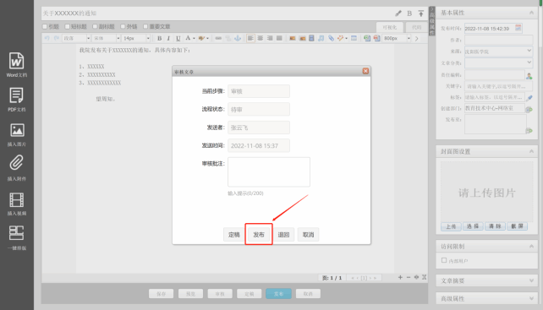Switch to the 可视化 editor tab
The image size is (543, 310).
[390, 27]
